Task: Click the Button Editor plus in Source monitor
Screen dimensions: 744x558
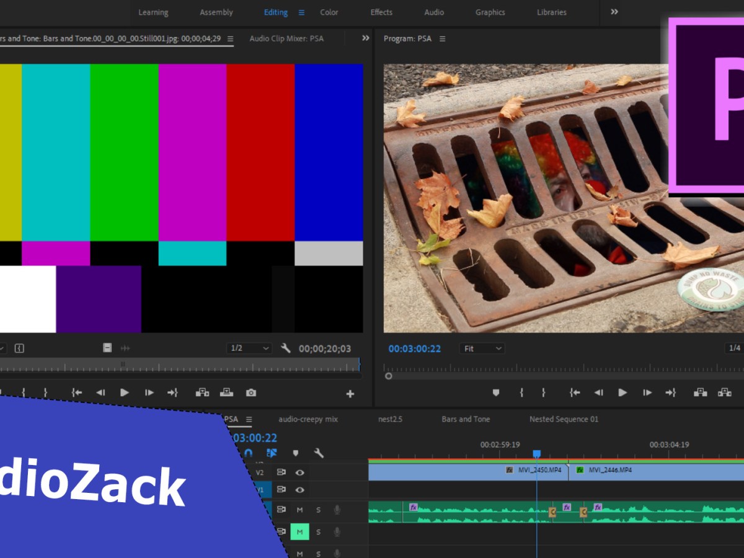Action: coord(350,394)
